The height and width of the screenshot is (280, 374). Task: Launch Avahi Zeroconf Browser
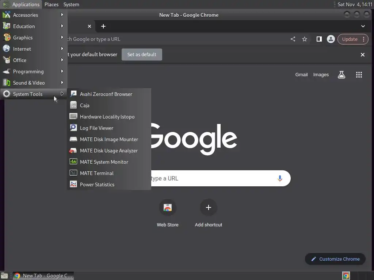point(109,94)
